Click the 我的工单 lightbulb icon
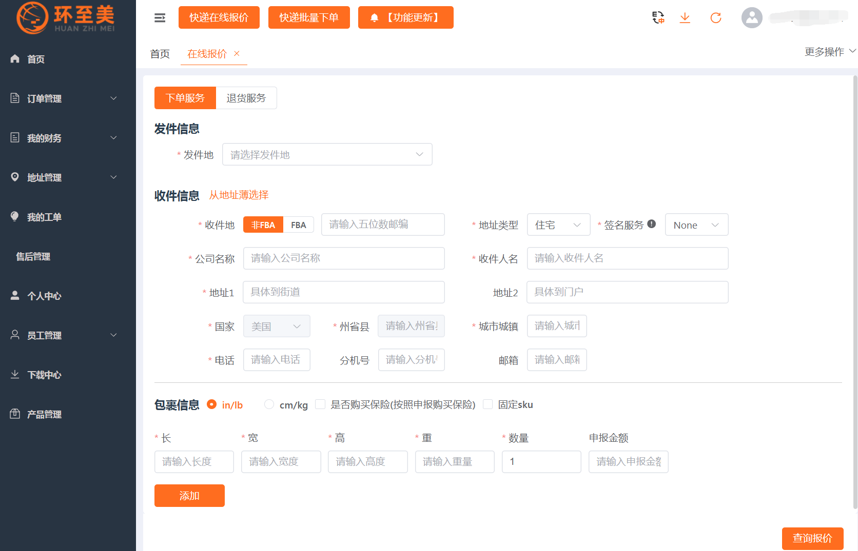Image resolution: width=858 pixels, height=551 pixels. click(x=15, y=217)
